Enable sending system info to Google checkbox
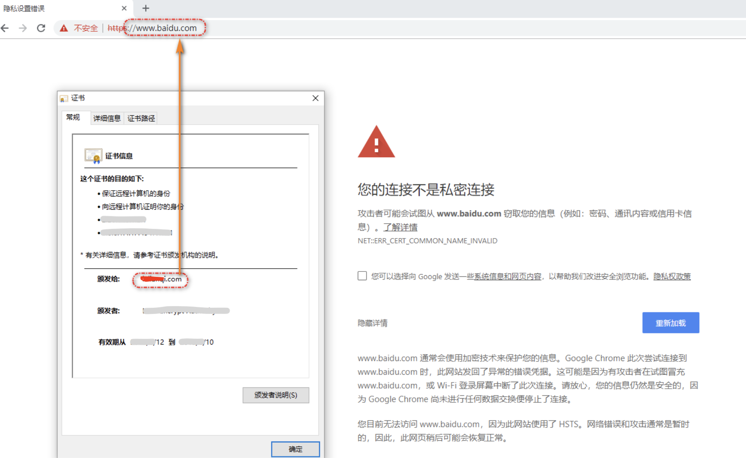746x458 pixels. point(362,276)
